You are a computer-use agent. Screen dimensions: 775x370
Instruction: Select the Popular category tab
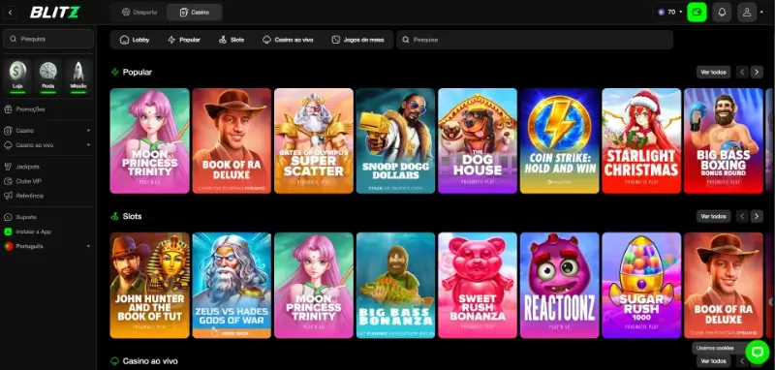184,40
